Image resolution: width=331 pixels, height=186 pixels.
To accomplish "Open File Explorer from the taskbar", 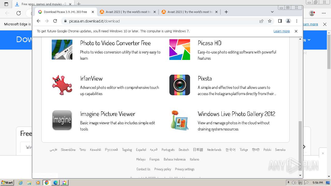I will point(29,183).
